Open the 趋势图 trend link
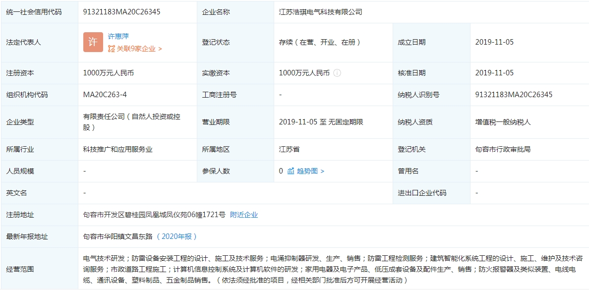The image size is (589, 290). click(307, 171)
